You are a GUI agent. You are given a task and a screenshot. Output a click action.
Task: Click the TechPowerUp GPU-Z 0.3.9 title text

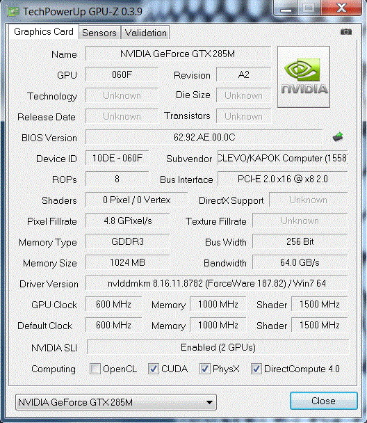pos(83,11)
